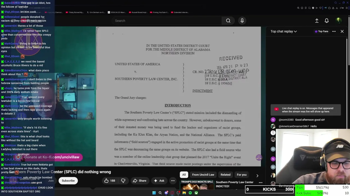Click the YouTube search magnifier button

tap(228, 21)
